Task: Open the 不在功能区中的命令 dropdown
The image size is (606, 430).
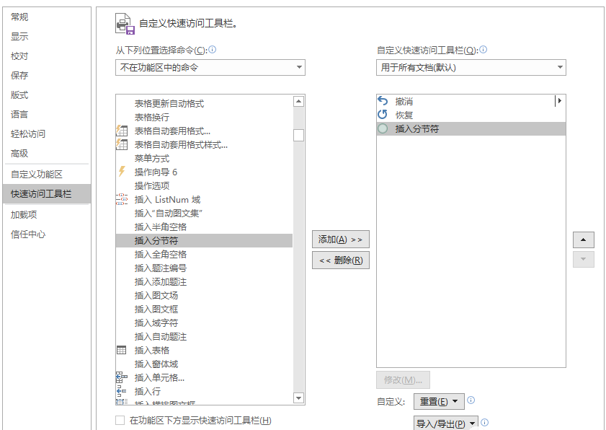Action: pos(210,67)
